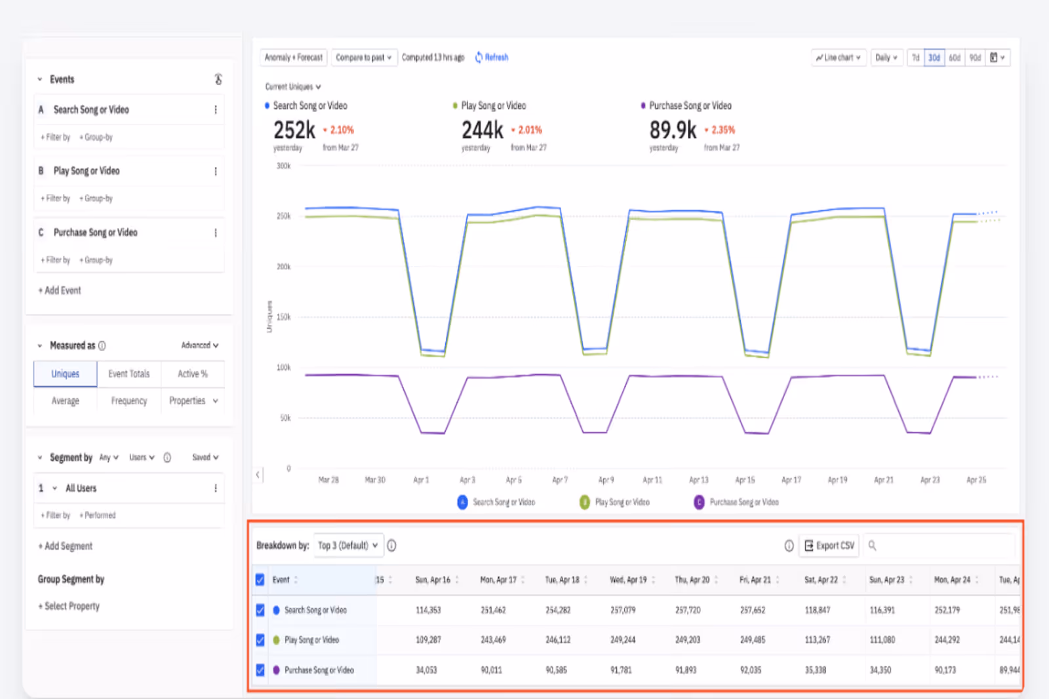Click the purple Purchase Song or Video legend swatch
Viewport: 1049px width, 699px height.
[700, 502]
